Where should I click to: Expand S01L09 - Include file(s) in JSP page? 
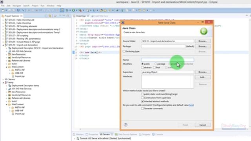pos(3,42)
